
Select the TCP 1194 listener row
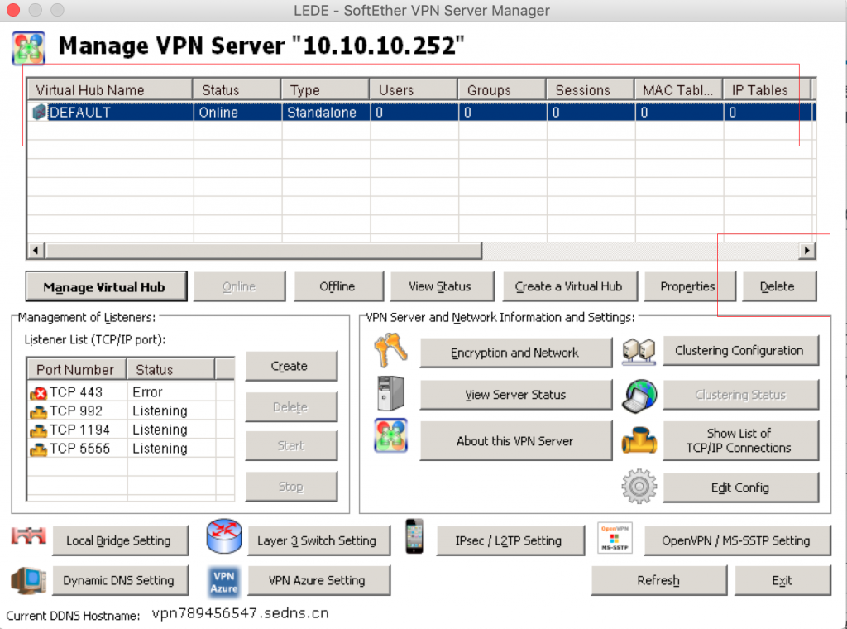[x=131, y=430]
